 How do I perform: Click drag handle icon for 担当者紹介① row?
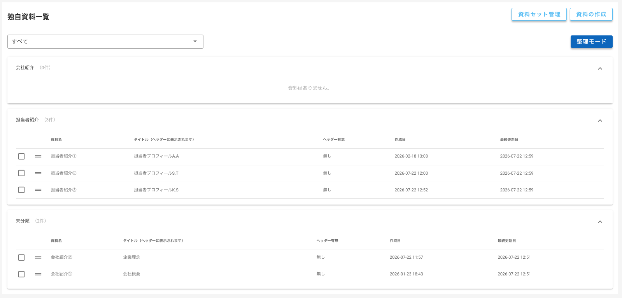[38, 156]
